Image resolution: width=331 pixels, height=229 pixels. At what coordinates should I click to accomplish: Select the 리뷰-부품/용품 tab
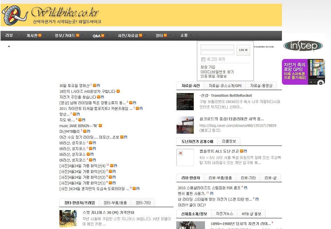220,178
